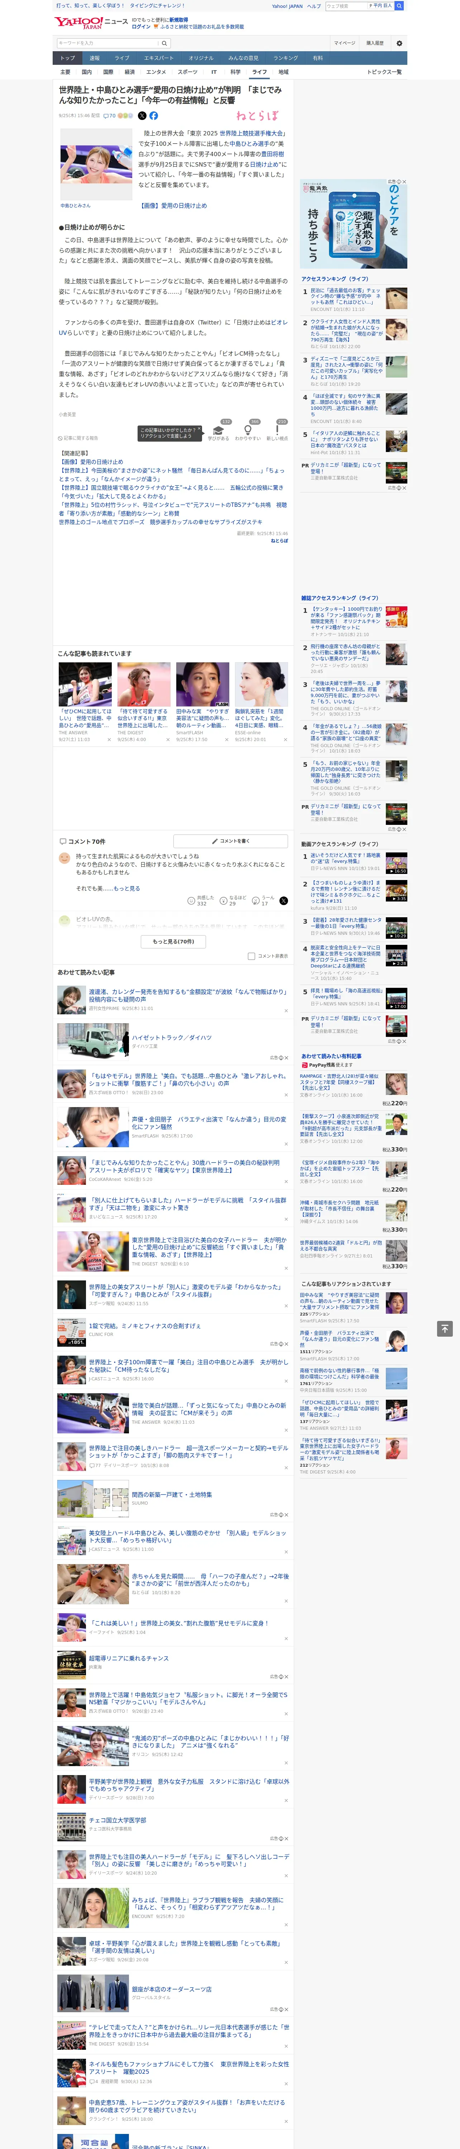
Task: Open the スポーツ category tab
Action: point(188,72)
